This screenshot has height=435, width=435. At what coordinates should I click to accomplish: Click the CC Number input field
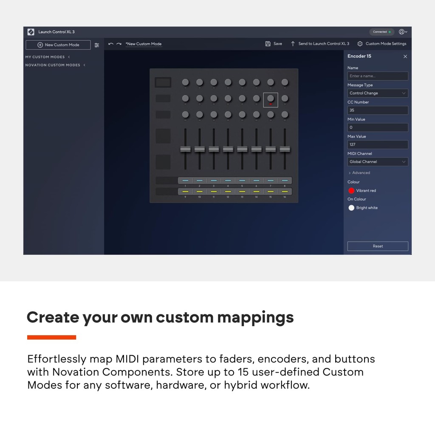click(378, 110)
